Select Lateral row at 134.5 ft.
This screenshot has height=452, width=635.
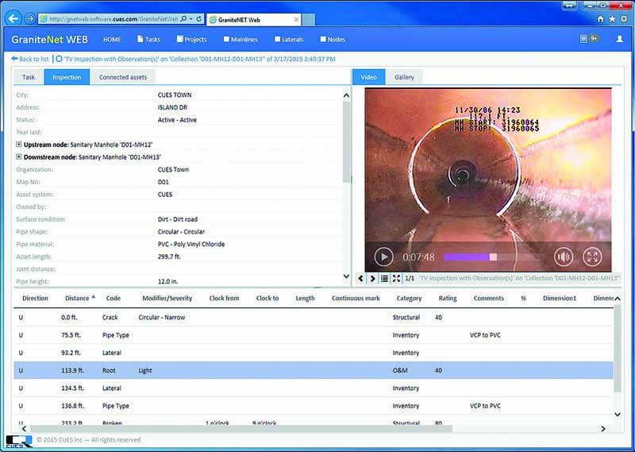coord(313,388)
